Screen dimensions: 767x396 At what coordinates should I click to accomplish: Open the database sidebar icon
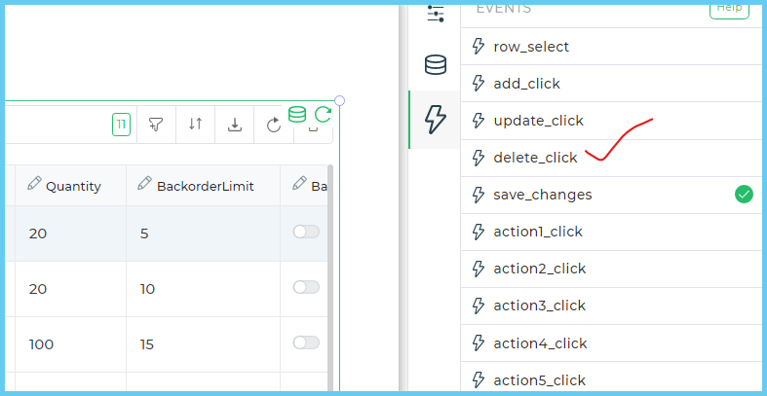tap(436, 64)
